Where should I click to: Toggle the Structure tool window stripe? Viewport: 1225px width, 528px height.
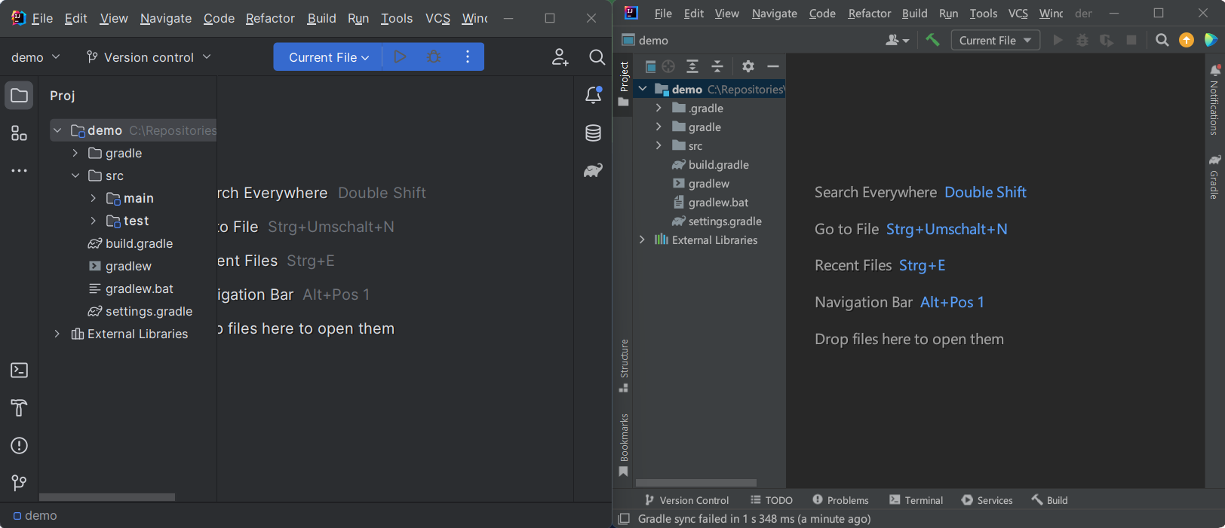click(624, 366)
